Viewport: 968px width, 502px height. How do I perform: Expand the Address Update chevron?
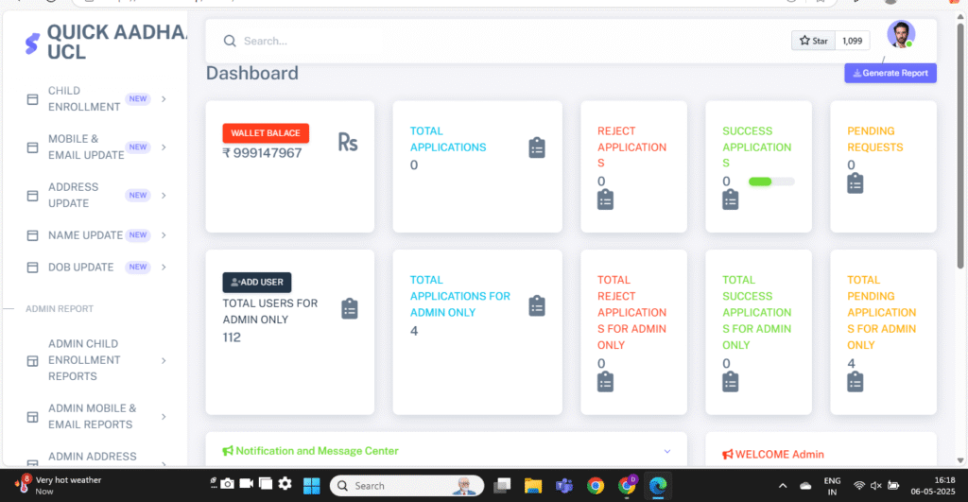tap(164, 195)
